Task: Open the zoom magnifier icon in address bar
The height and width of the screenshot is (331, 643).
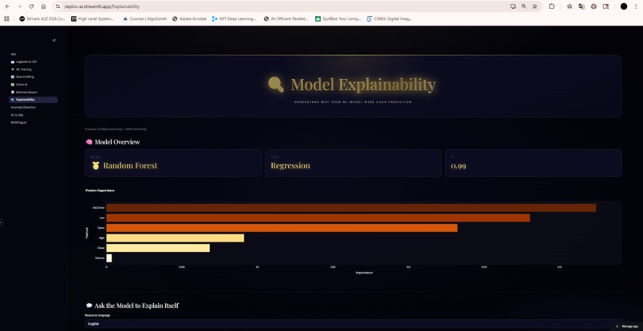Action: [x=524, y=6]
